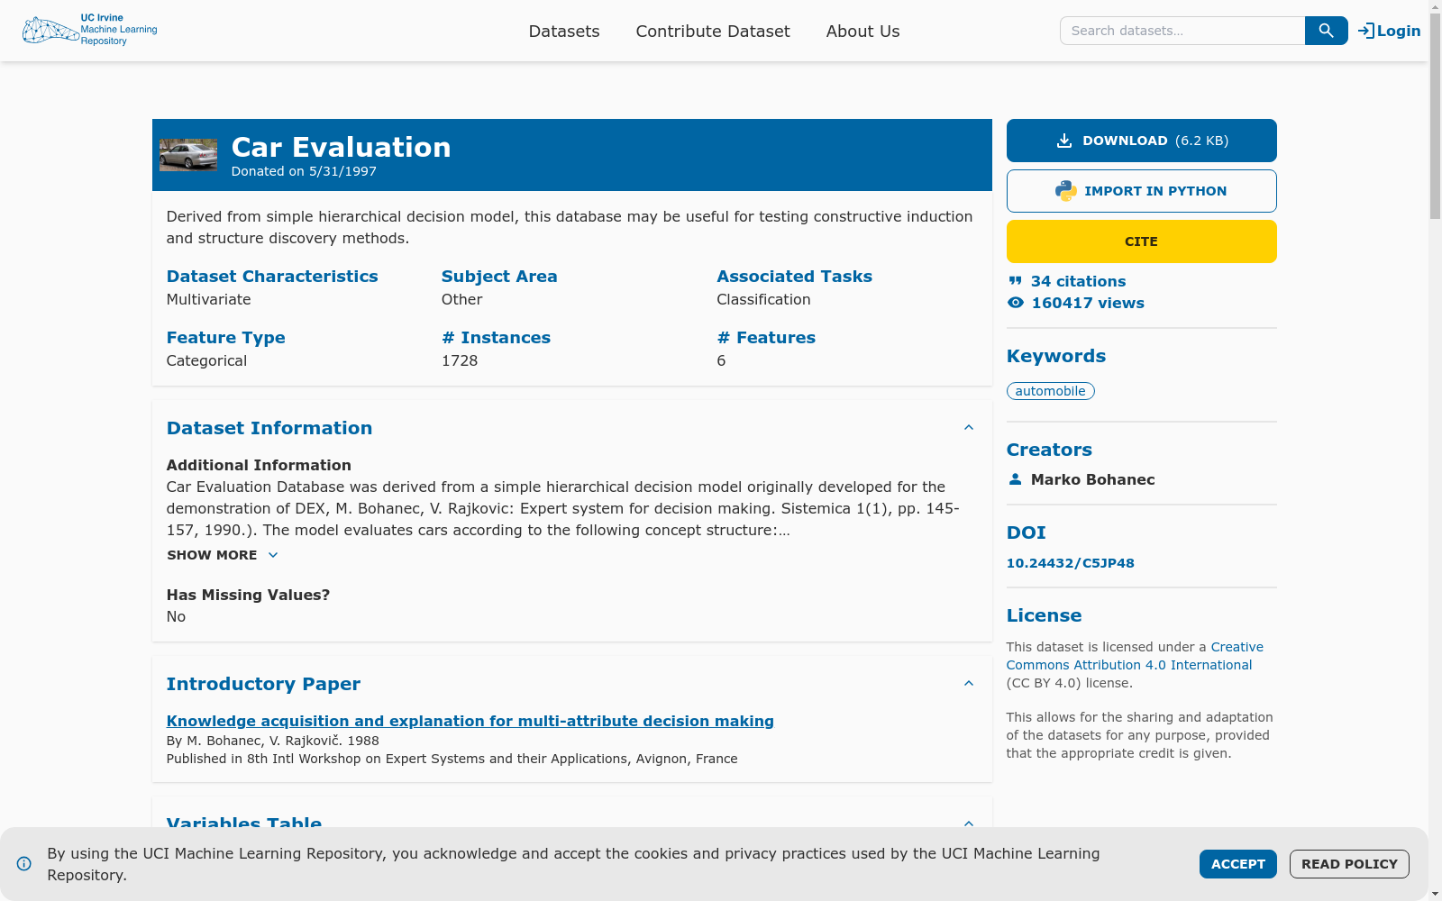Click the yellow CITE button

pos(1142,241)
